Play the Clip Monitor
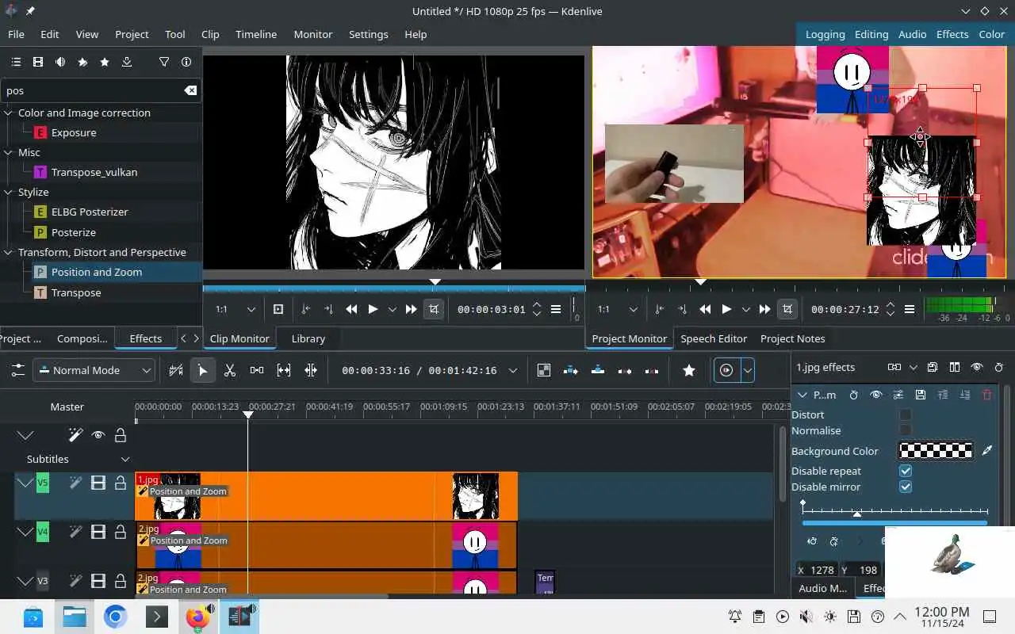1015x634 pixels. tap(373, 309)
